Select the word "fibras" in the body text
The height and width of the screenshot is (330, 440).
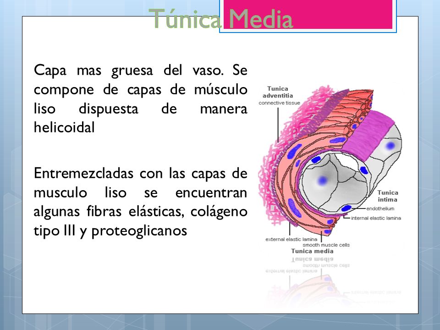tap(104, 211)
